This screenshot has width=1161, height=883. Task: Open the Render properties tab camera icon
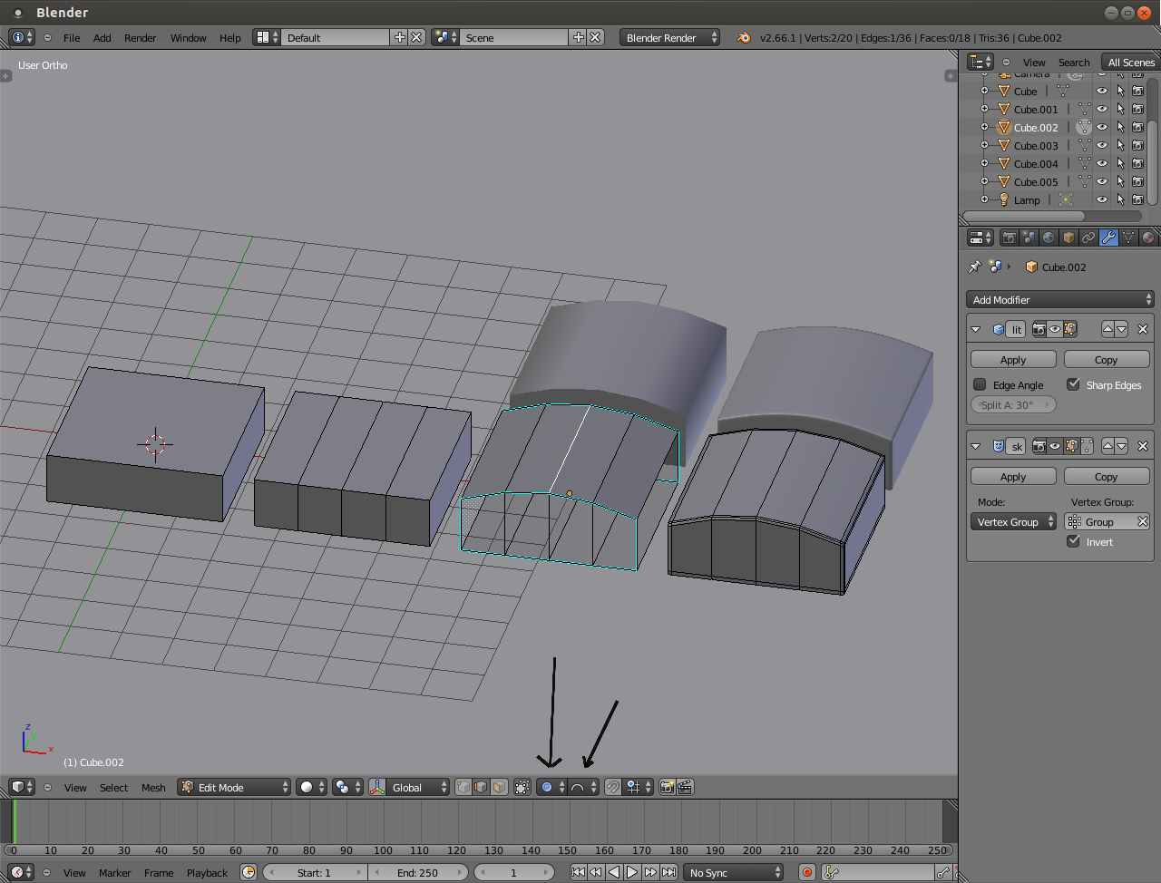point(1009,238)
